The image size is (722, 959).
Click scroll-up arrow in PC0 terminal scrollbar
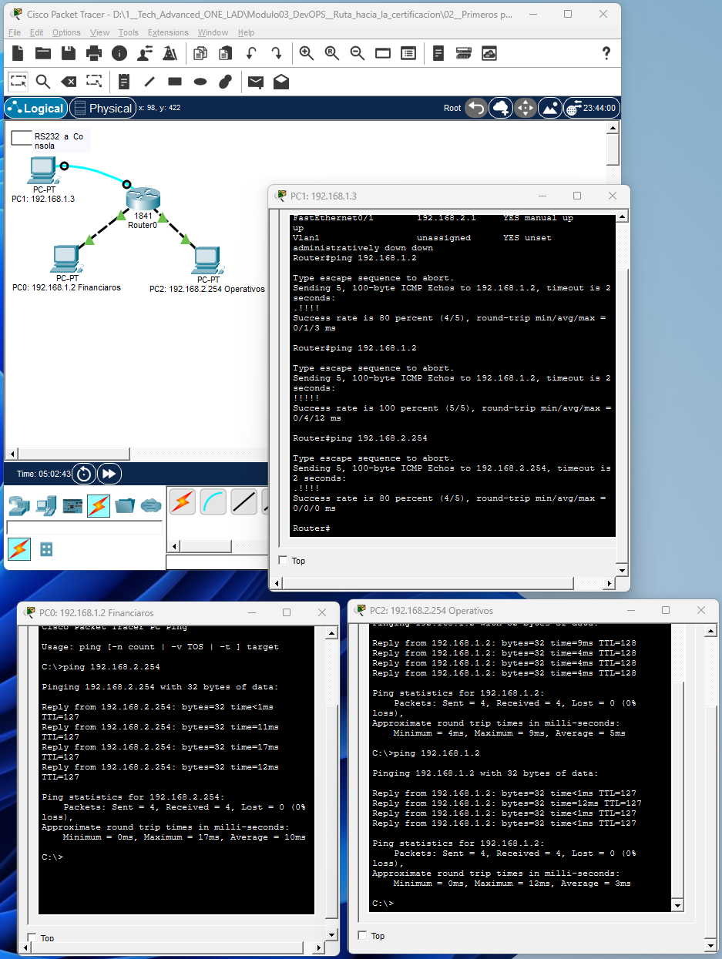[x=332, y=634]
